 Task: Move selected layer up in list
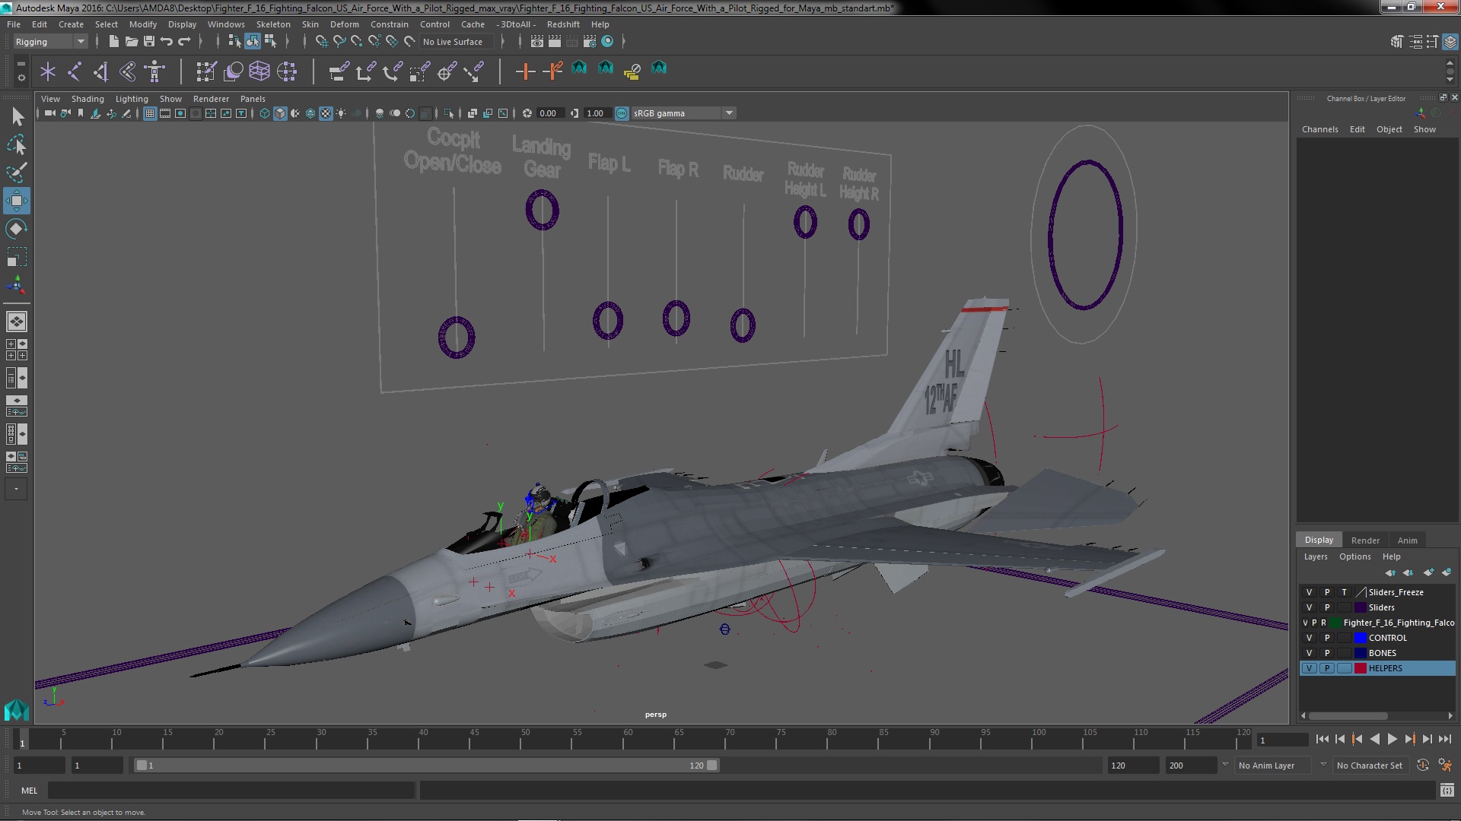click(x=1390, y=572)
